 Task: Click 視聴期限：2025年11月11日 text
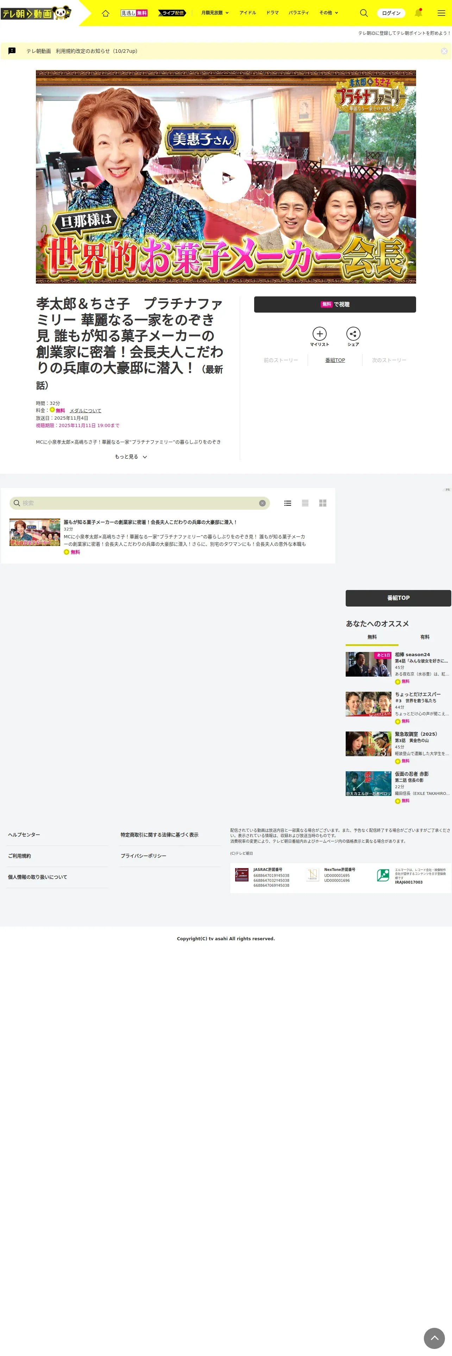click(77, 425)
